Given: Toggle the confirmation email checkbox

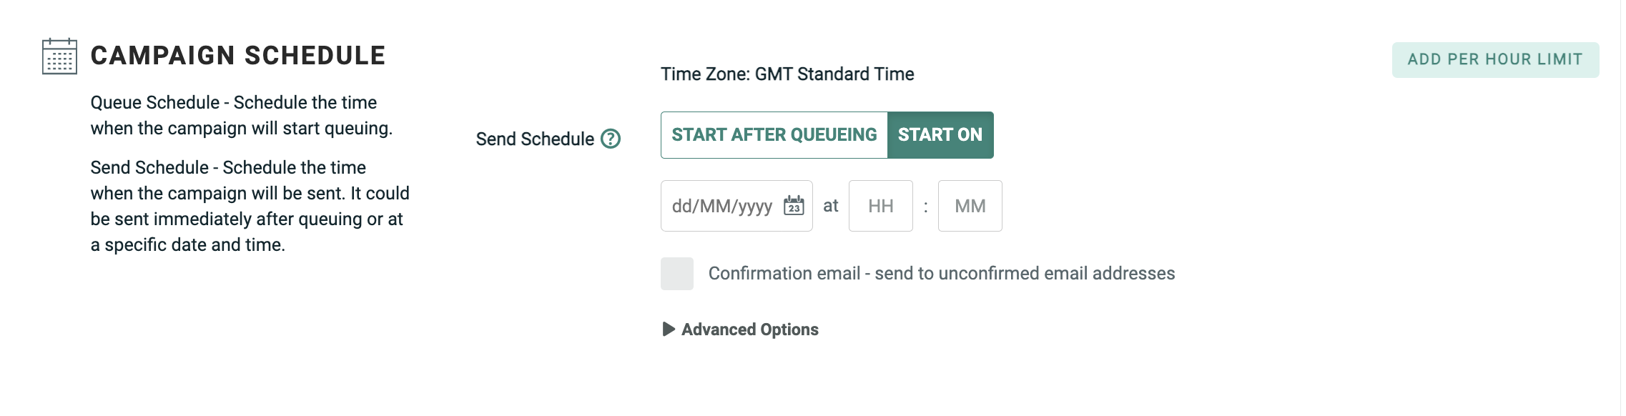Looking at the screenshot, I should point(676,274).
